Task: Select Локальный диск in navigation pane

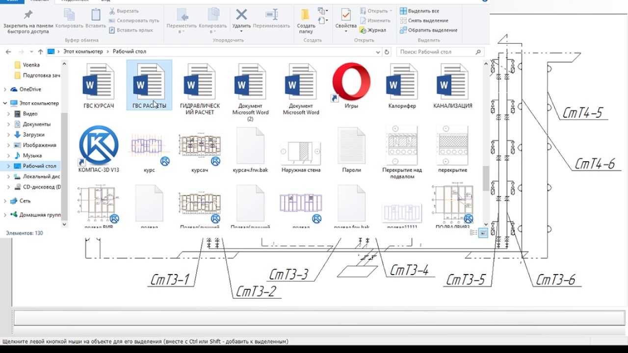Action: click(41, 176)
